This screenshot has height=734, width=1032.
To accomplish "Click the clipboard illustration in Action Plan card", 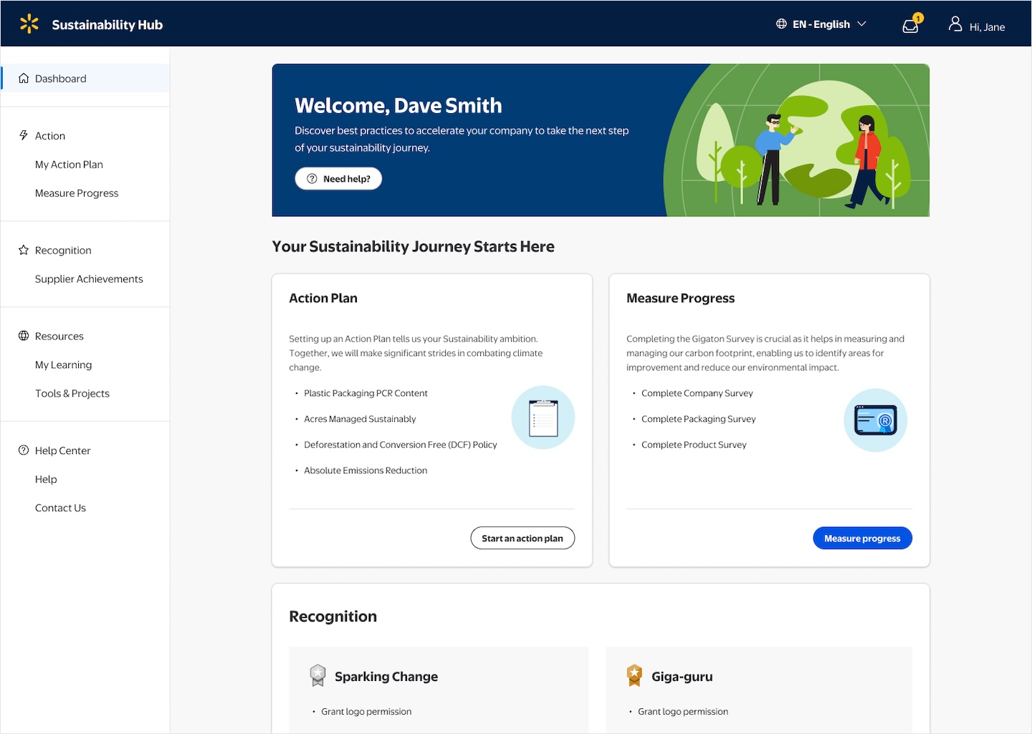I will click(x=543, y=417).
